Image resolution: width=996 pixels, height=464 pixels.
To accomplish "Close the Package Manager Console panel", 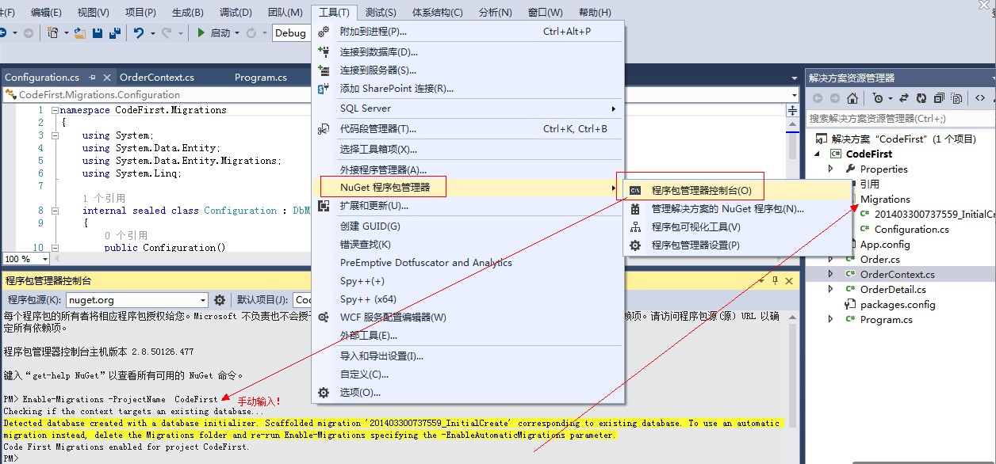I will (x=788, y=280).
